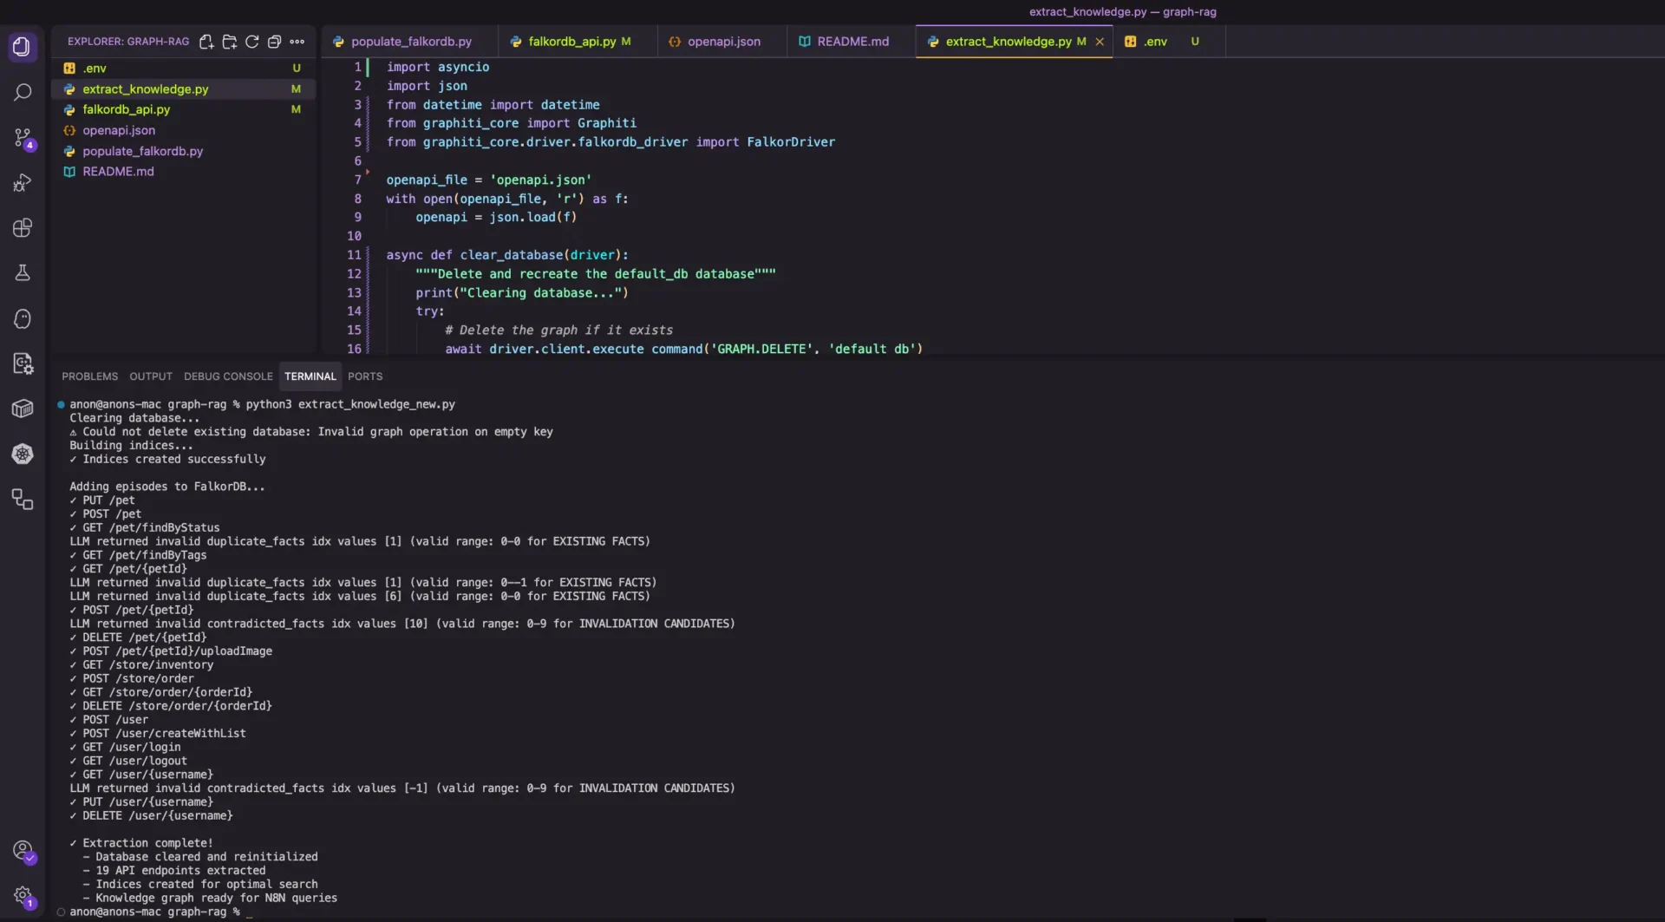This screenshot has height=922, width=1665.
Task: Open the Testing flask panel
Action: coord(23,272)
